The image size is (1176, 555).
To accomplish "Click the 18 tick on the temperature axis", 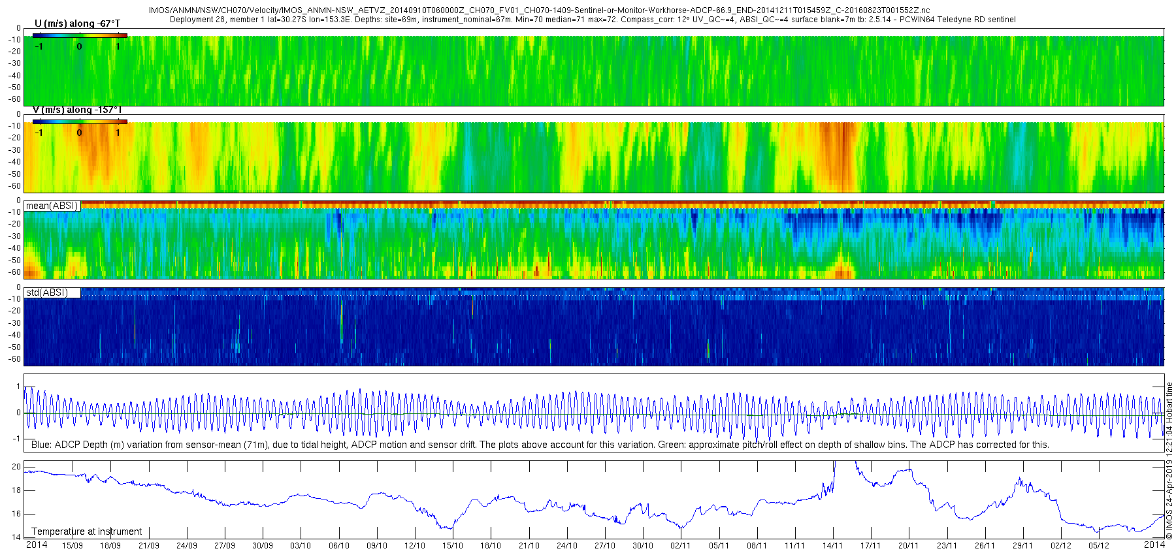I will 17,490.
